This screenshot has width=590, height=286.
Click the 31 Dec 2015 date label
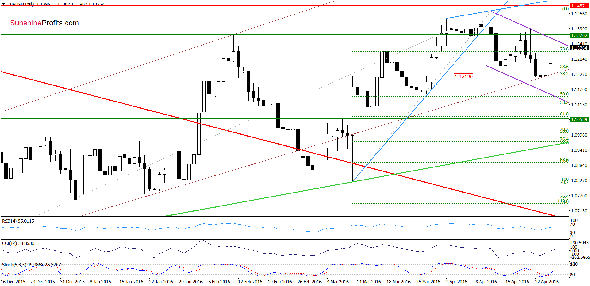[72, 282]
